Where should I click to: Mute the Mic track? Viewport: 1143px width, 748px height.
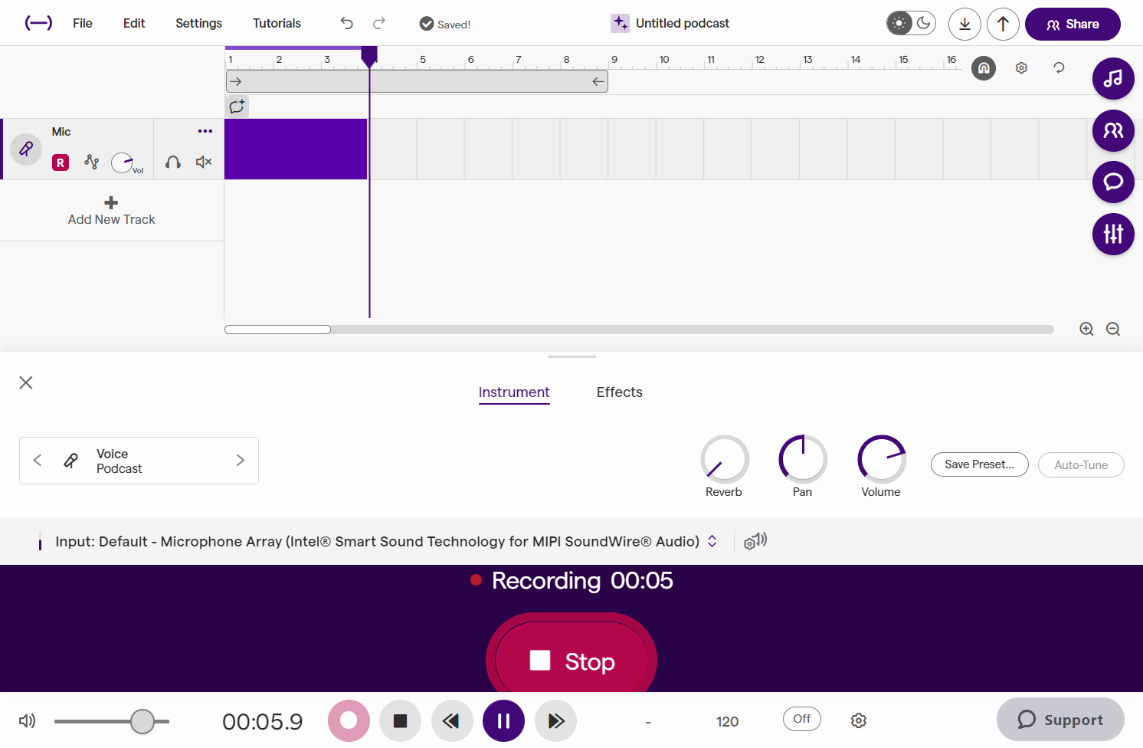tap(204, 162)
